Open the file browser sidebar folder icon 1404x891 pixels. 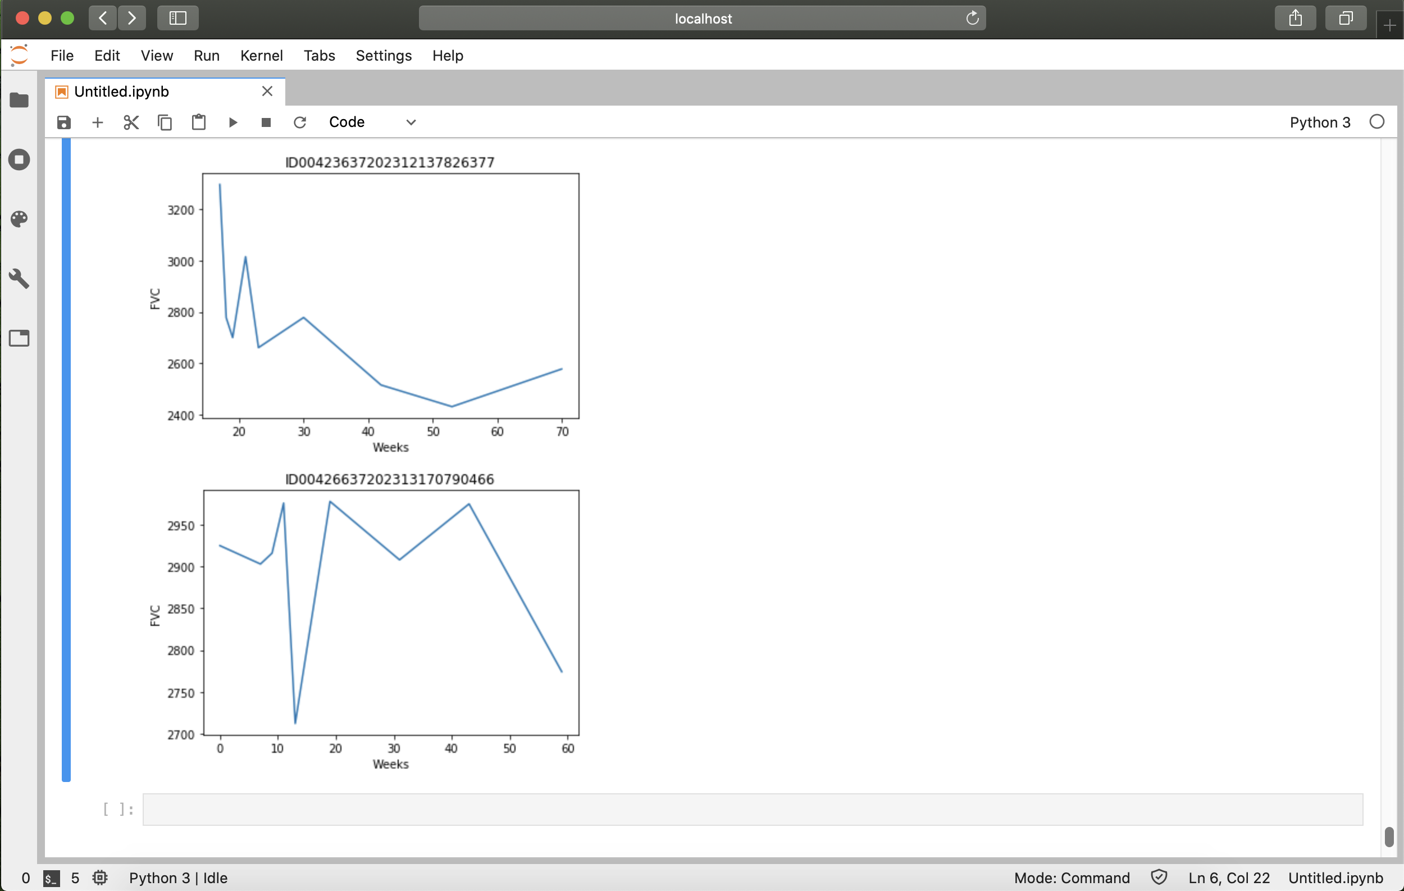(19, 101)
